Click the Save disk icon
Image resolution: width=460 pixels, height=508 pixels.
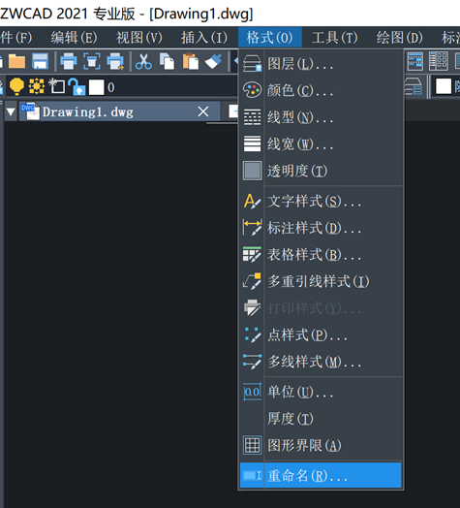click(x=40, y=61)
